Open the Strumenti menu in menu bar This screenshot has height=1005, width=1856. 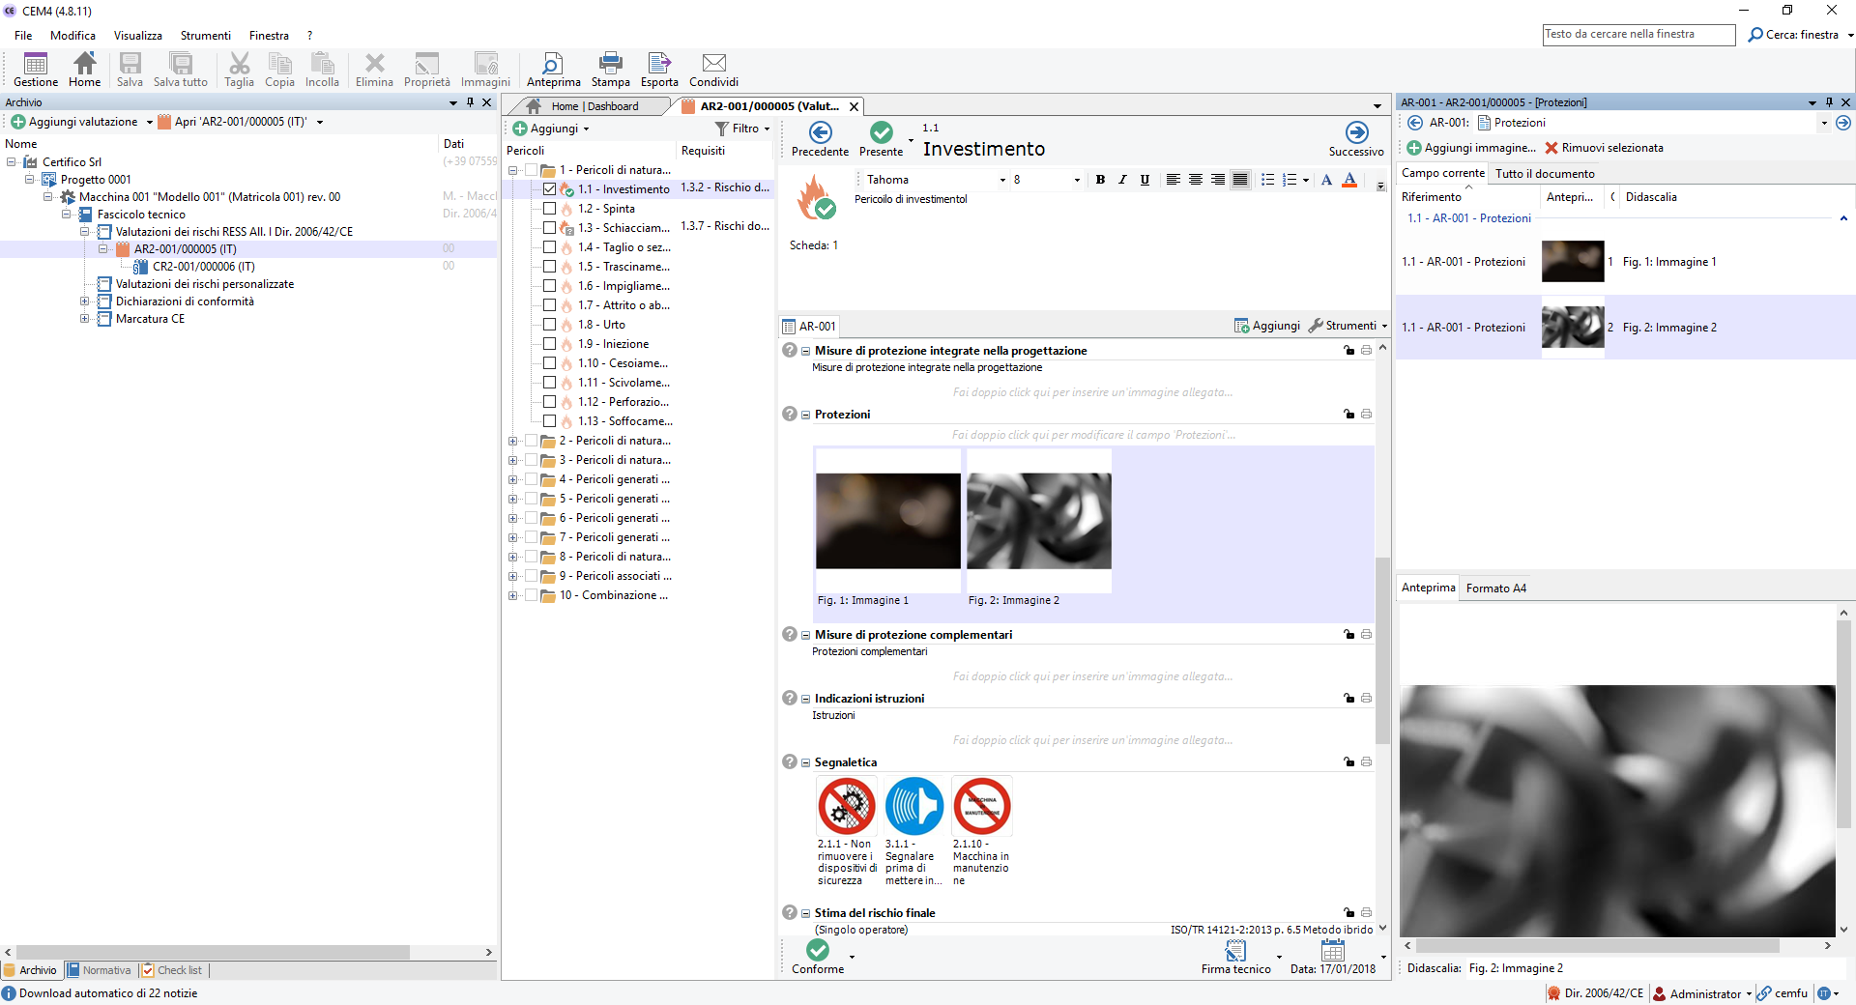205,36
